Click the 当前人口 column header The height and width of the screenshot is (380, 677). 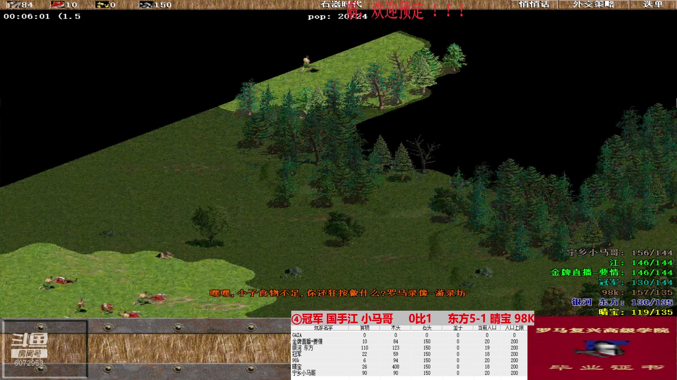(x=487, y=328)
